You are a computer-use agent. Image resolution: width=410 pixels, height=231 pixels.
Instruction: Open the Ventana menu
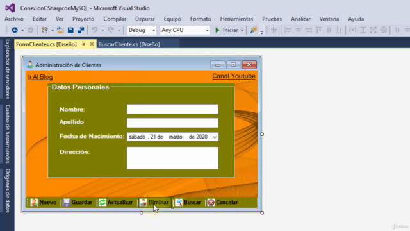point(329,19)
